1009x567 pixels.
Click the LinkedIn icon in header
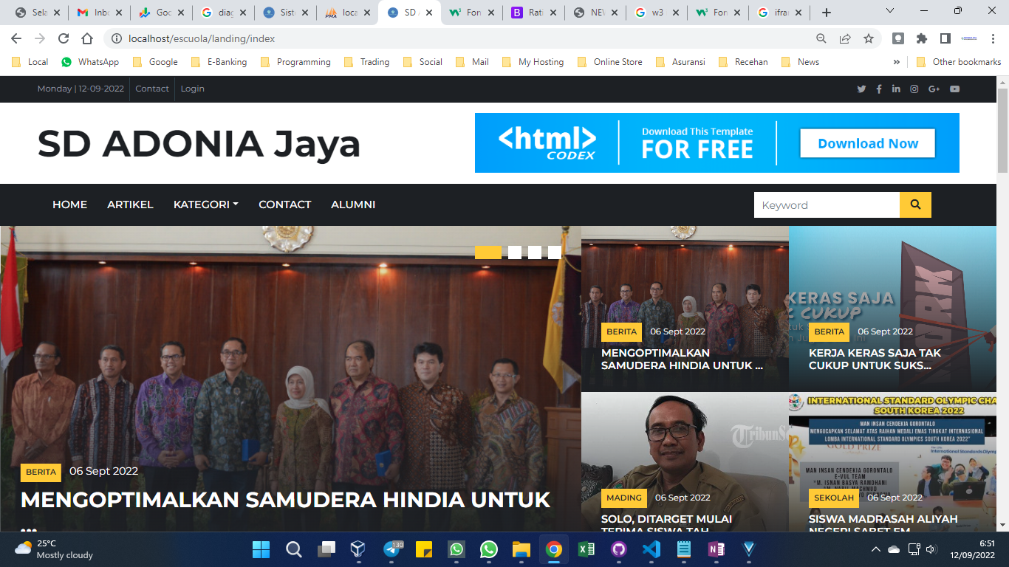click(x=896, y=89)
